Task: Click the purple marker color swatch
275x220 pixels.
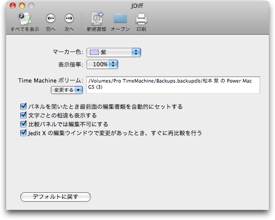Action: [x=94, y=52]
